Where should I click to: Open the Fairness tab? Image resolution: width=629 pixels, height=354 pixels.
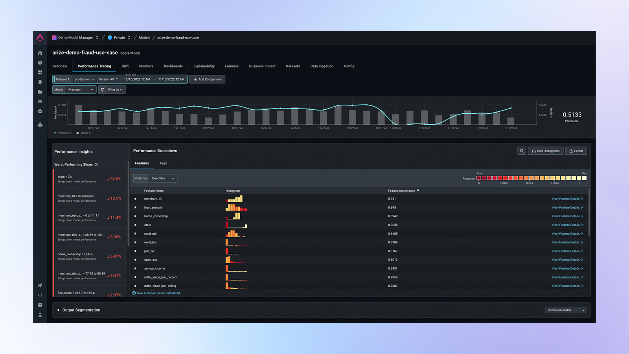click(232, 66)
